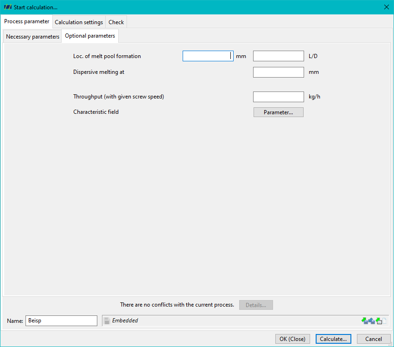The image size is (394, 347).
Task: Click the Cancel button
Action: pyautogui.click(x=374, y=339)
